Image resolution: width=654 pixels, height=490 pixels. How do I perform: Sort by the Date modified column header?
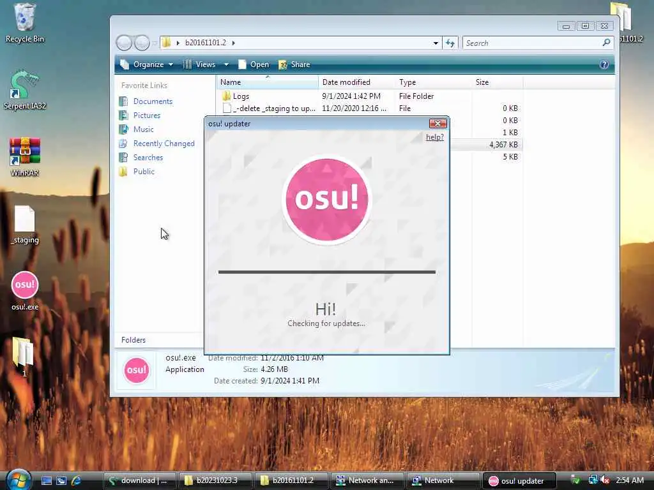[x=356, y=82]
